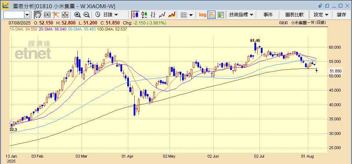Viewport: 352px width, 164px height.
Task: Click into the stock code input field
Action: (x=14, y=15)
